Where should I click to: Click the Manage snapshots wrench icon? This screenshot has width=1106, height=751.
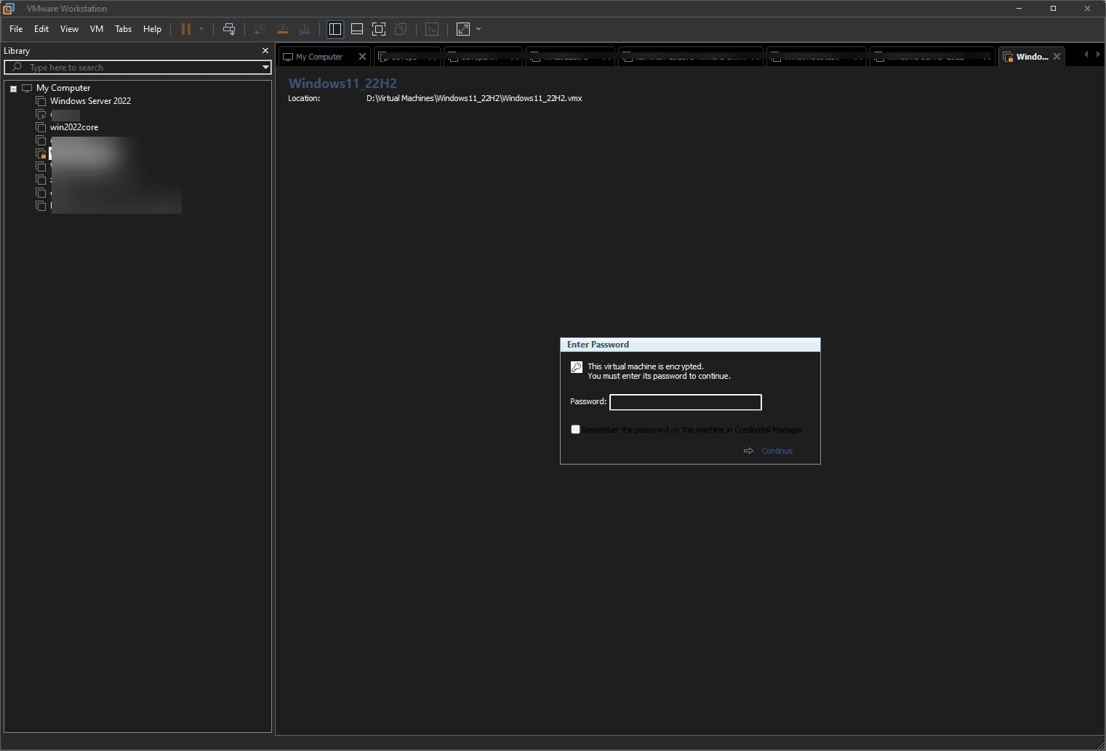(304, 29)
